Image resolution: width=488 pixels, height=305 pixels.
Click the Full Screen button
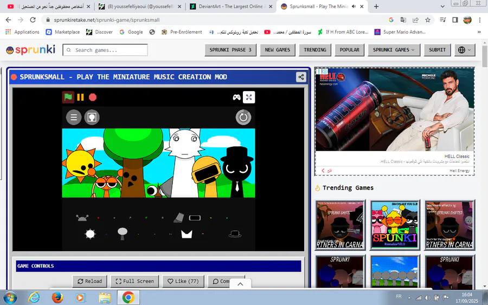135,281
